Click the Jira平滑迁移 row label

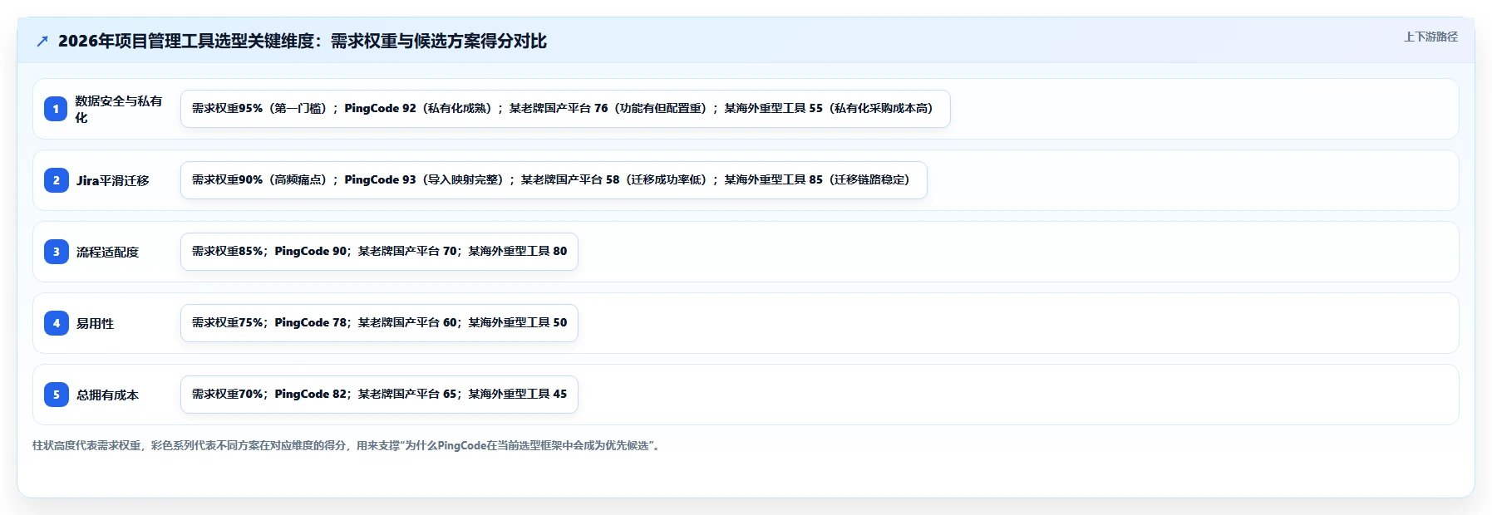[113, 180]
